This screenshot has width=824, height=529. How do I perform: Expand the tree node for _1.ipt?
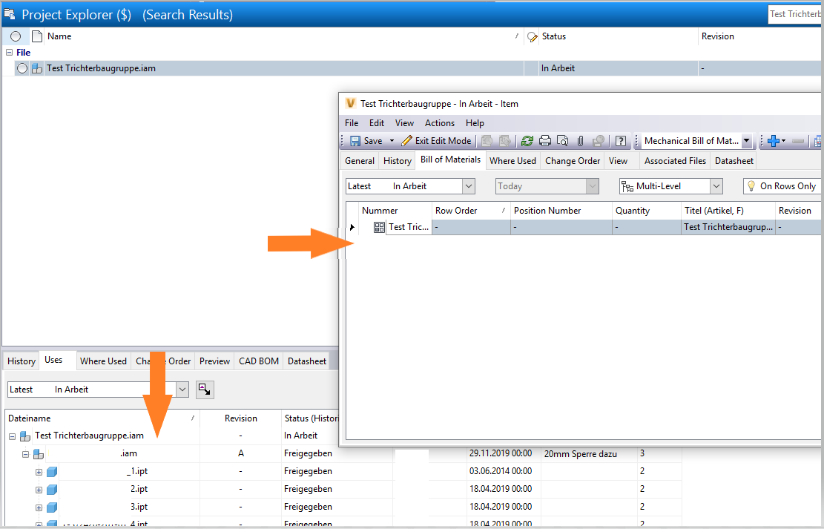(x=38, y=471)
